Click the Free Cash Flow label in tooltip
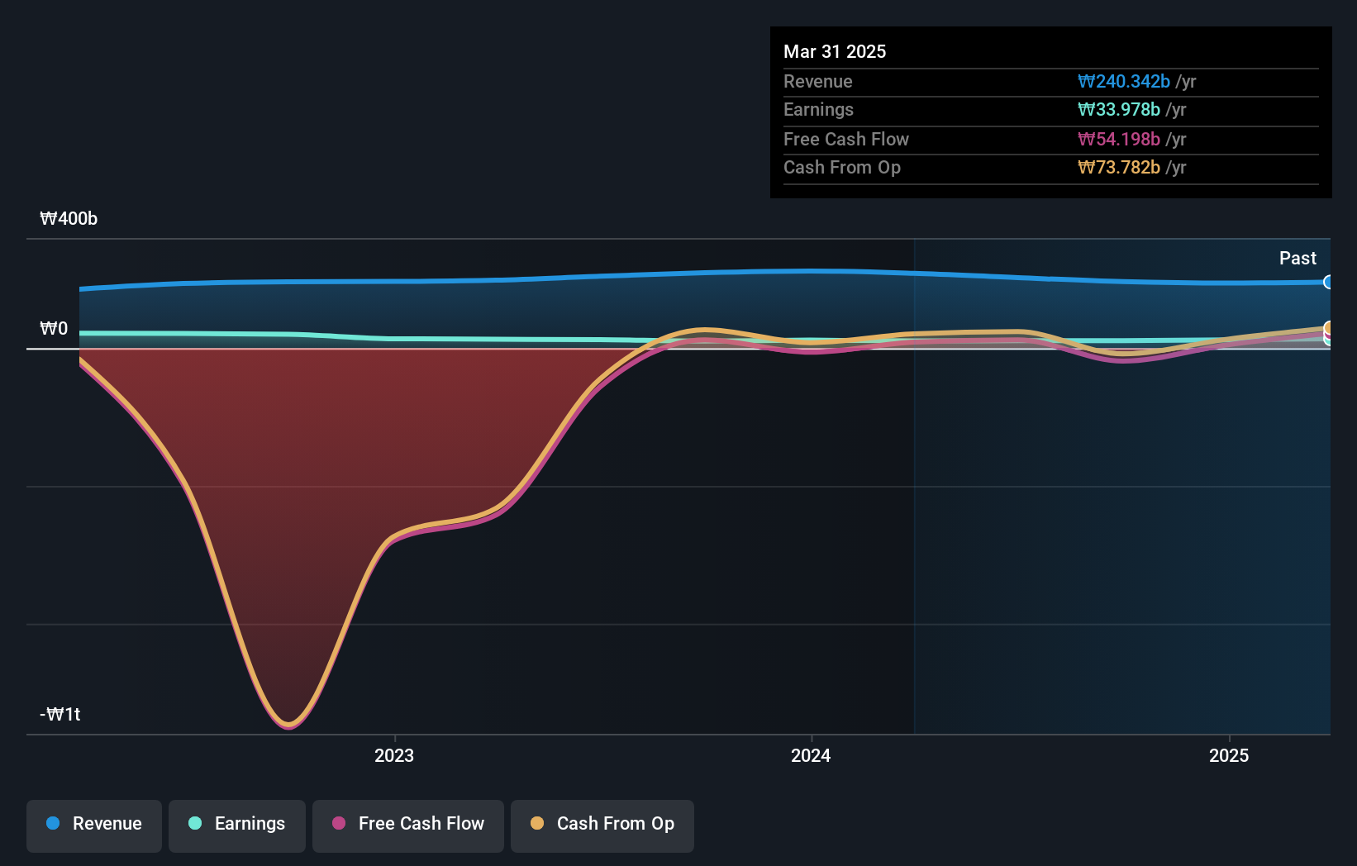This screenshot has width=1357, height=866. point(846,139)
